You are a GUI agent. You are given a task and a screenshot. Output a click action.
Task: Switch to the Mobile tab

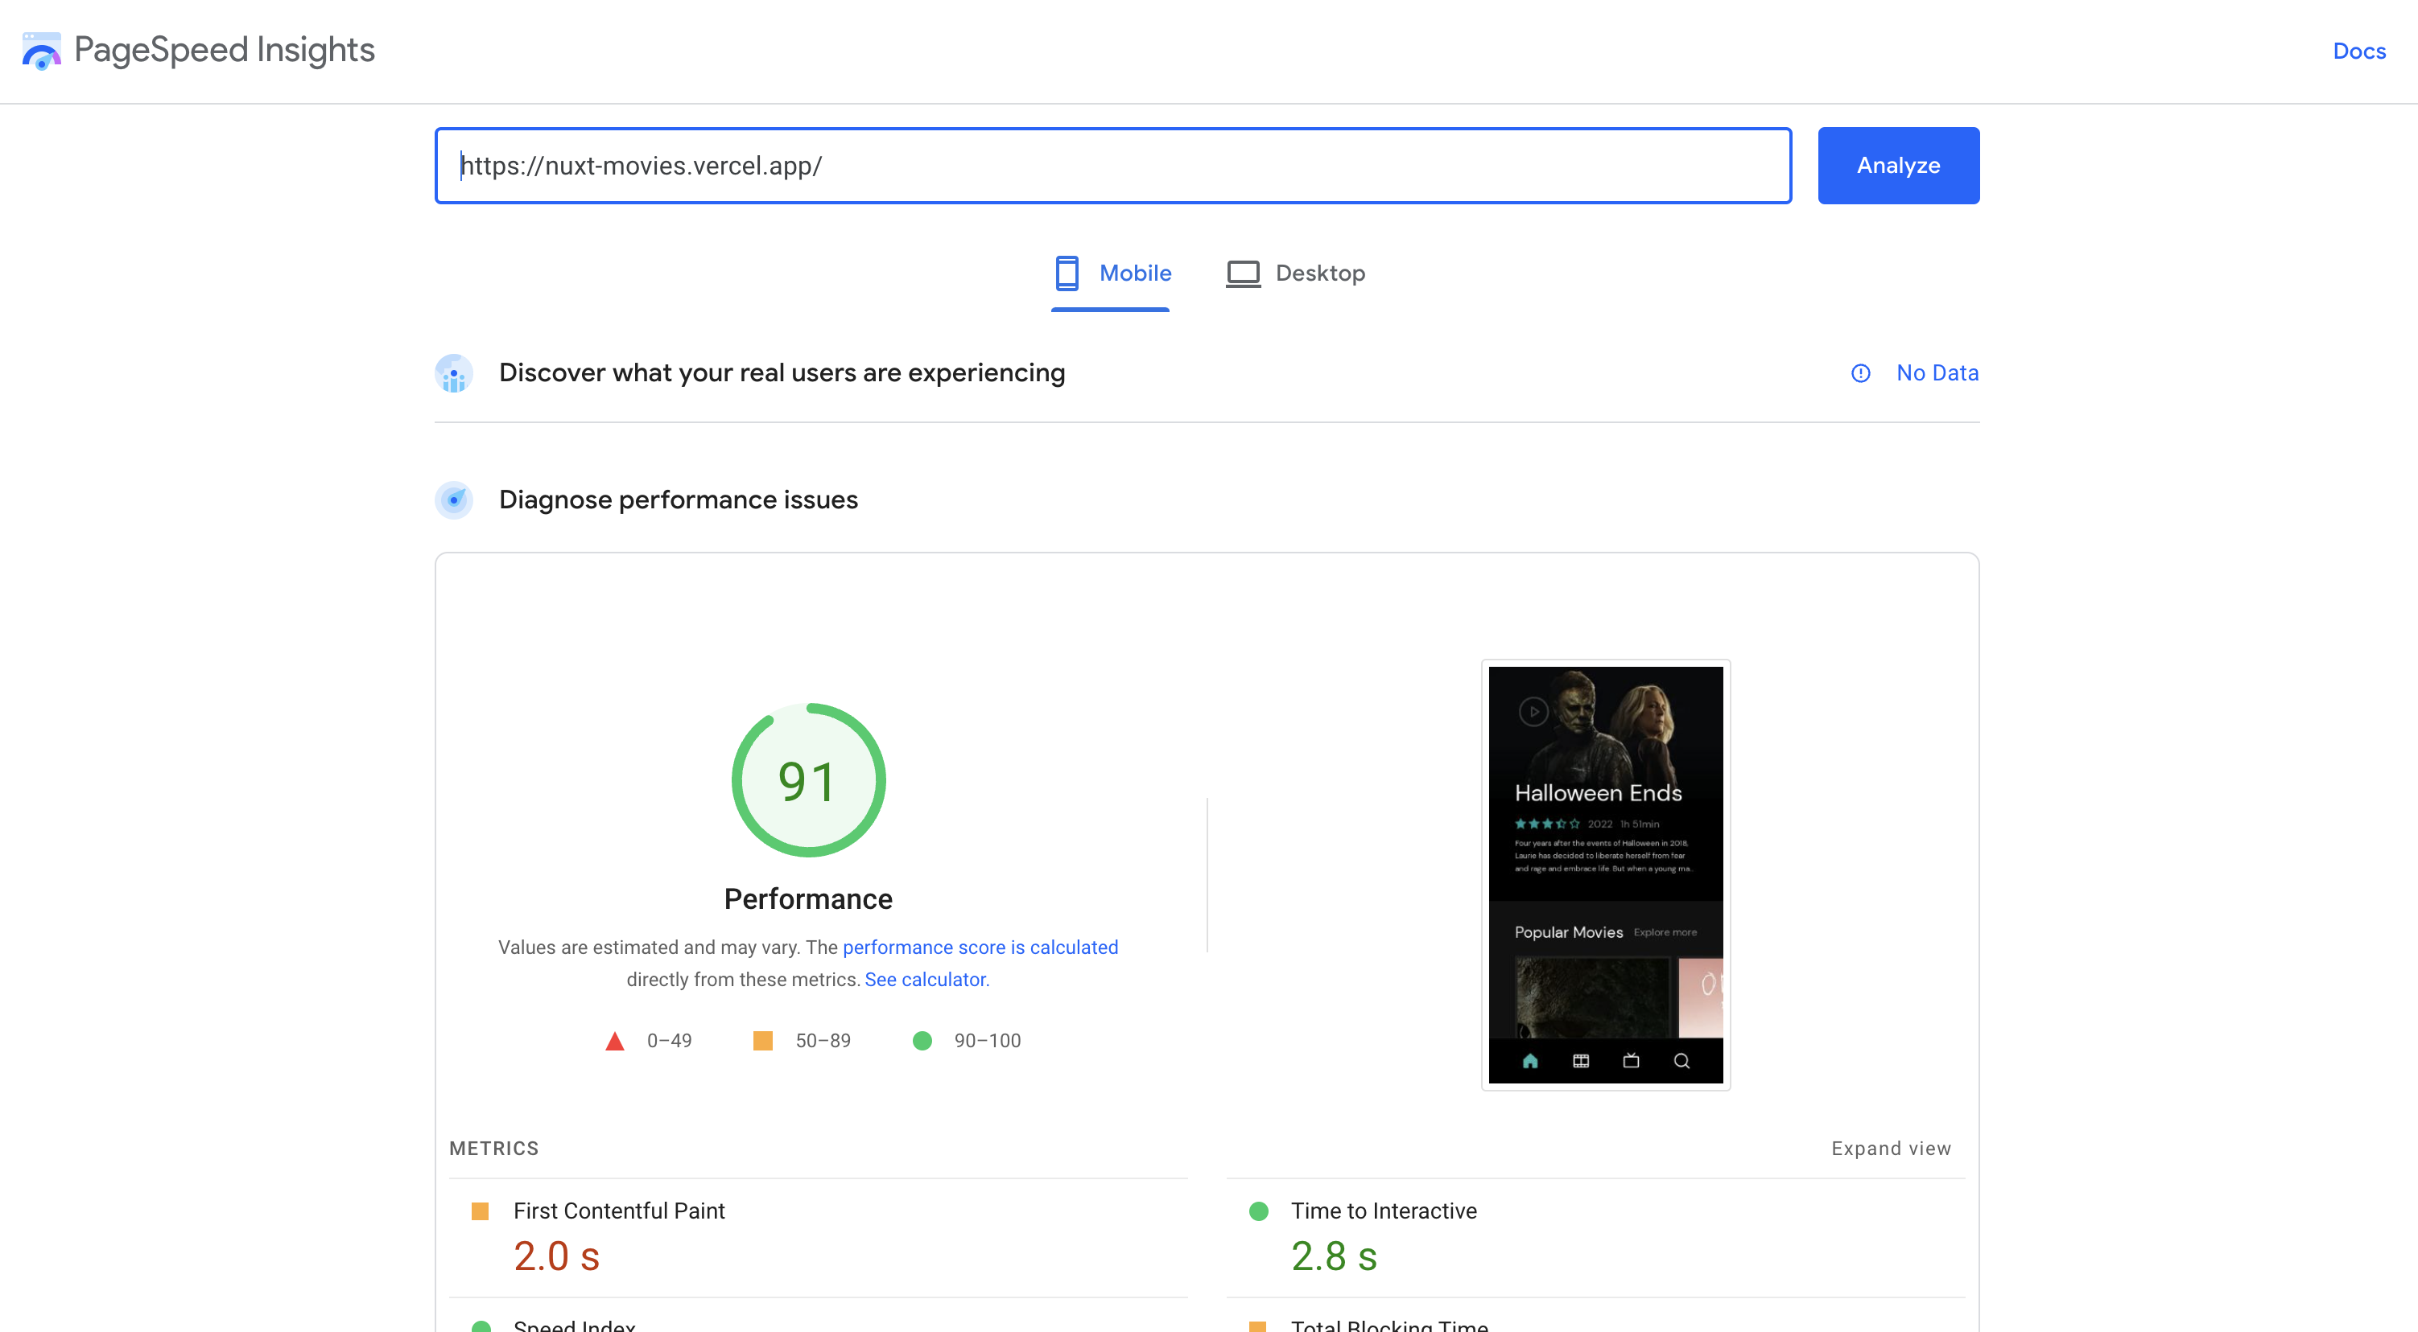1111,273
